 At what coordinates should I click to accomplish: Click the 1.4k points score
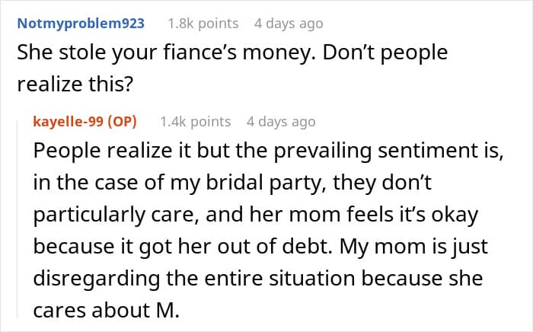click(195, 121)
